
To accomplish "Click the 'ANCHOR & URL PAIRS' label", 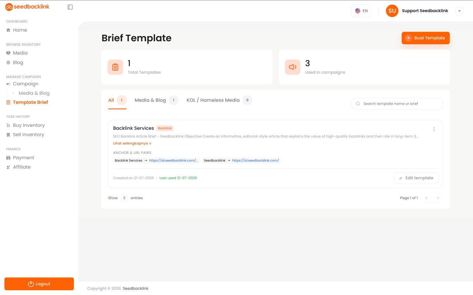I will pos(132,153).
